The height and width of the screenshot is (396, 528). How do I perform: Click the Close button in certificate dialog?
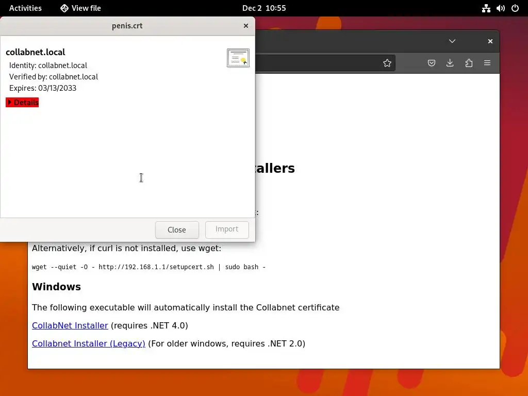click(177, 229)
